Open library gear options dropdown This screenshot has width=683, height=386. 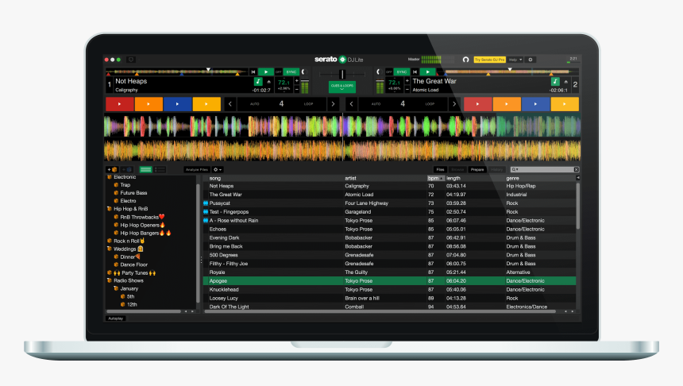coord(218,169)
